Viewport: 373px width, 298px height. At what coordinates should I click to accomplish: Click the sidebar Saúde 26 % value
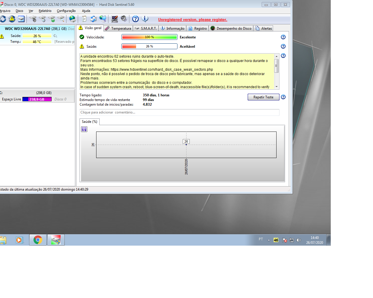point(37,36)
